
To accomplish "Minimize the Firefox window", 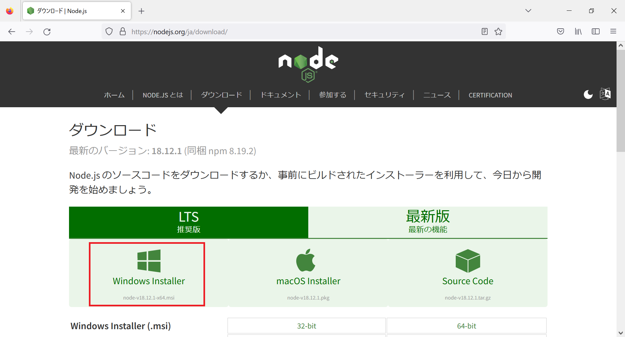I will pyautogui.click(x=569, y=11).
